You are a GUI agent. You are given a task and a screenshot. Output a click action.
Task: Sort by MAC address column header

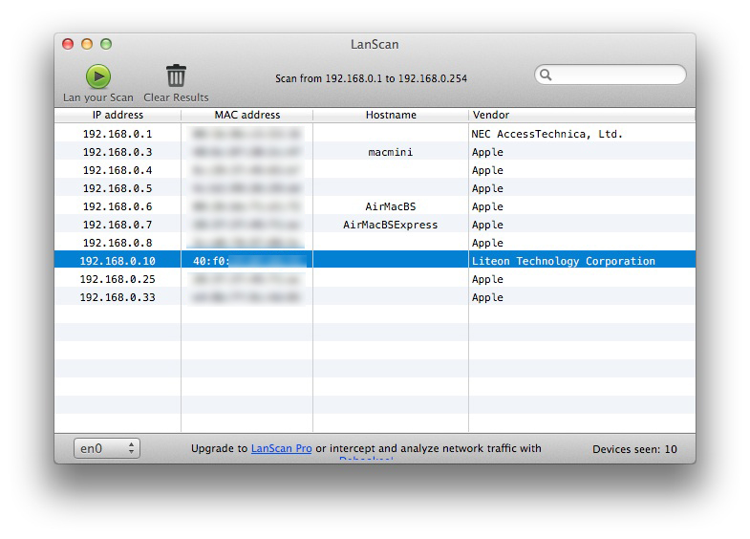[247, 115]
